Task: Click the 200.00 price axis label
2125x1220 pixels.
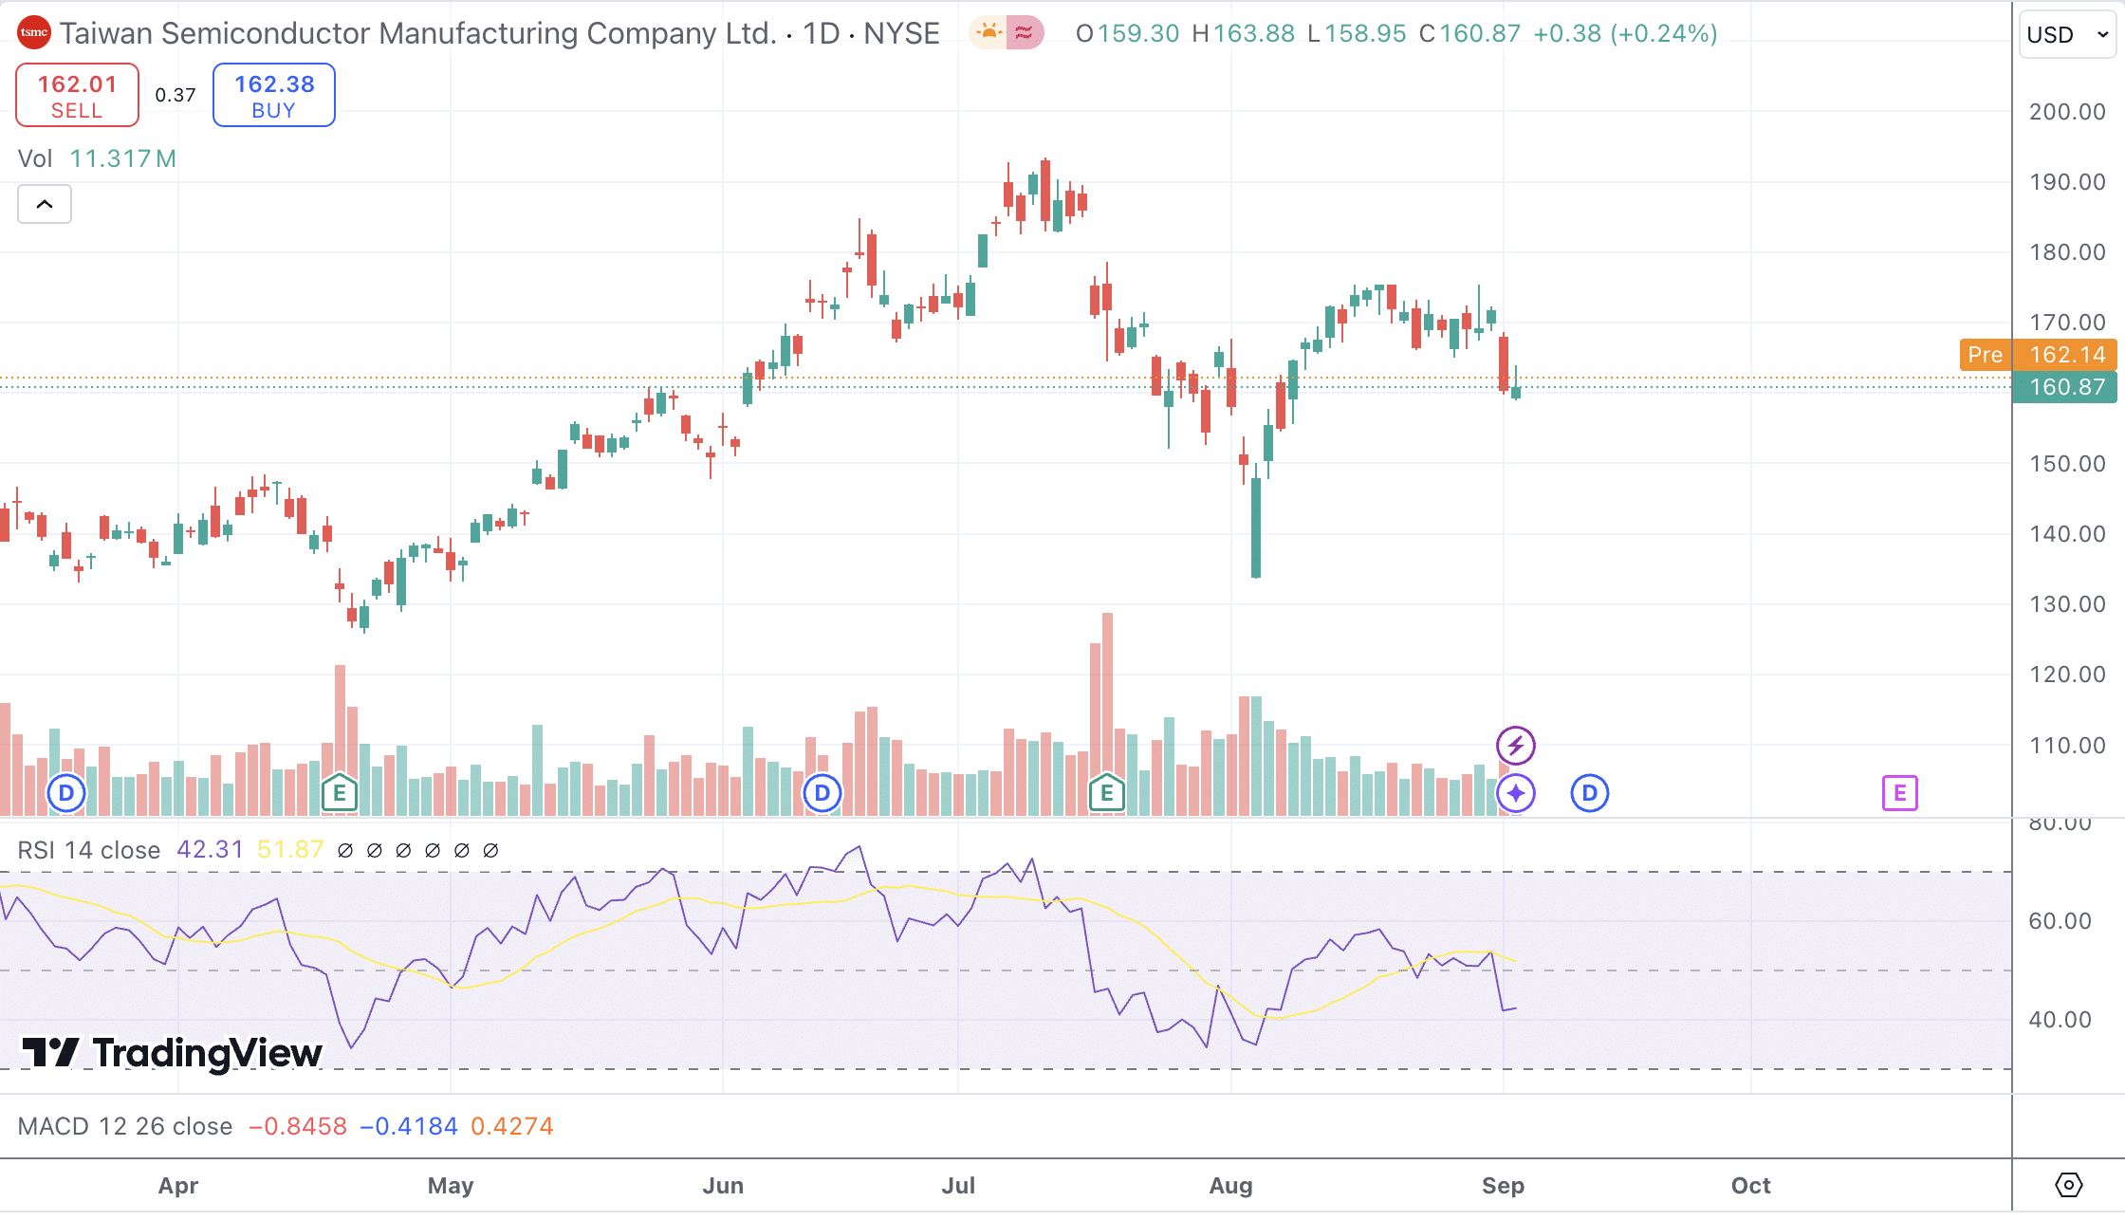Action: [2067, 112]
